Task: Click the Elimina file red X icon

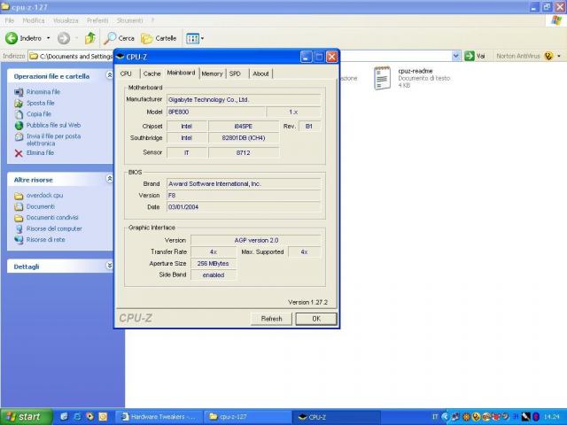Action: coord(19,153)
